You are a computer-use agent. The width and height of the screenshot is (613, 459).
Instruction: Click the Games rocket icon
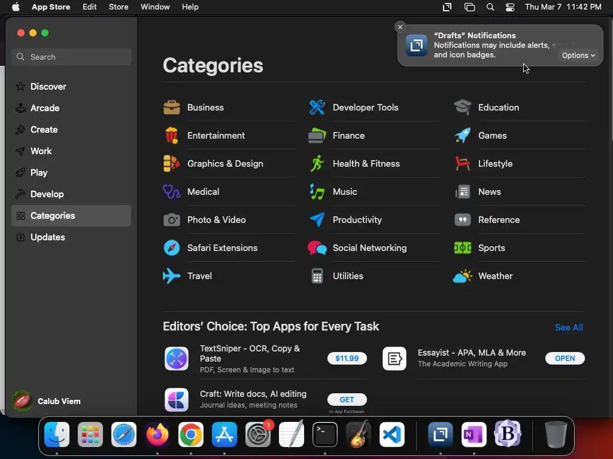click(463, 136)
